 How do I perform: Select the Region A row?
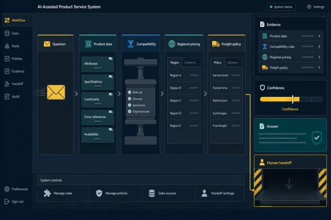[x=184, y=75]
